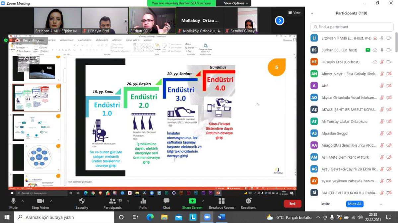This screenshot has height=223, width=398.
Task: Show hidden system tray icons
Action: coord(318,217)
